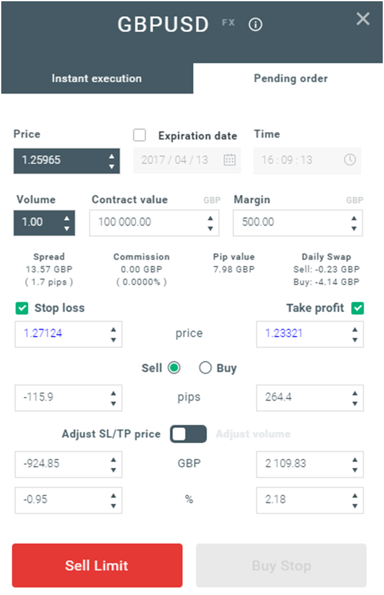The width and height of the screenshot is (384, 595).
Task: Select the Sell radio button
Action: click(x=174, y=368)
